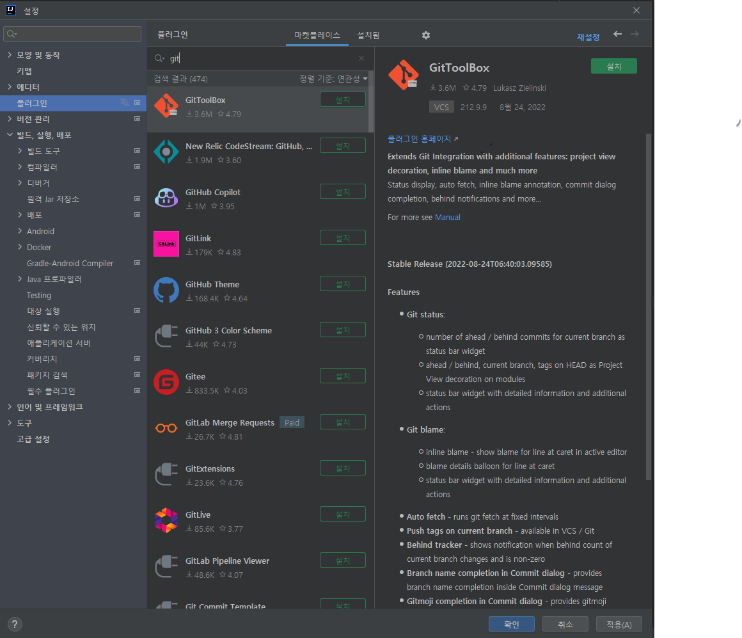This screenshot has height=638, width=742.
Task: Click the plugin list vertical scrollbar
Action: click(x=371, y=102)
